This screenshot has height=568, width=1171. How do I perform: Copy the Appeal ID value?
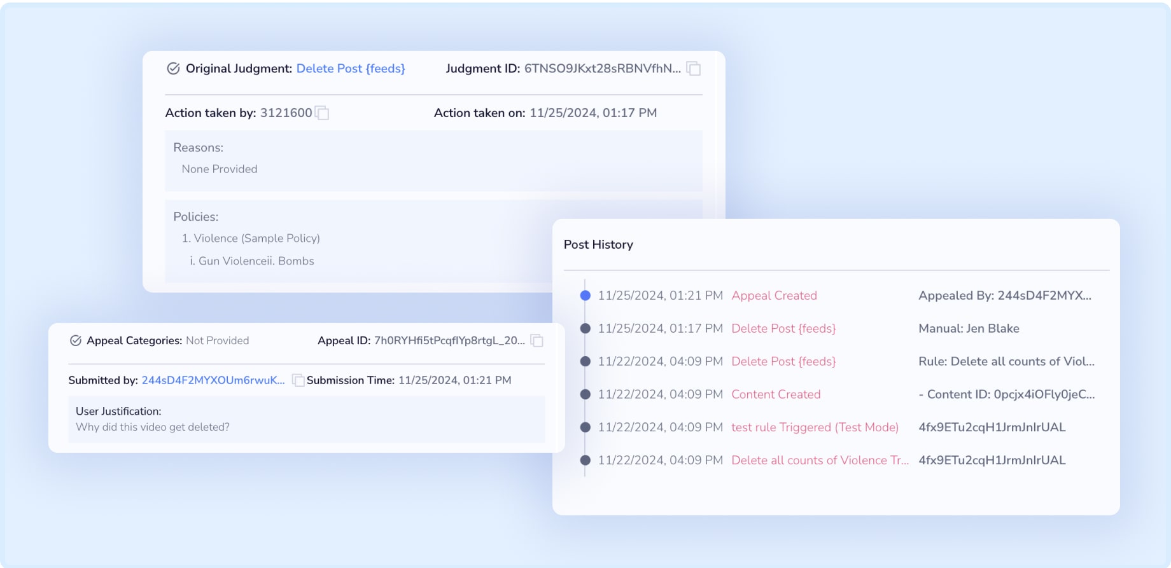(x=537, y=341)
